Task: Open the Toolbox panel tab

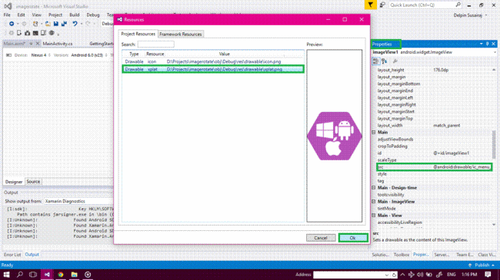Action: [401, 255]
